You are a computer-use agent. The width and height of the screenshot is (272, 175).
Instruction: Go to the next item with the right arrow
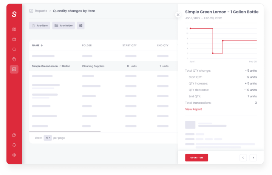pos(253,158)
